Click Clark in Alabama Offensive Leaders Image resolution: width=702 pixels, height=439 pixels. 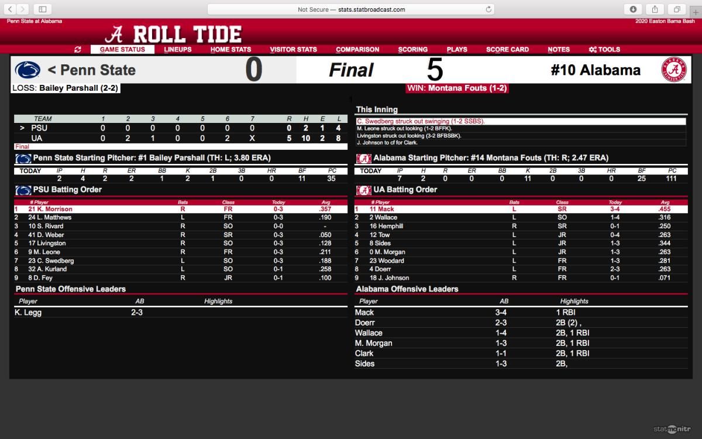coord(364,354)
